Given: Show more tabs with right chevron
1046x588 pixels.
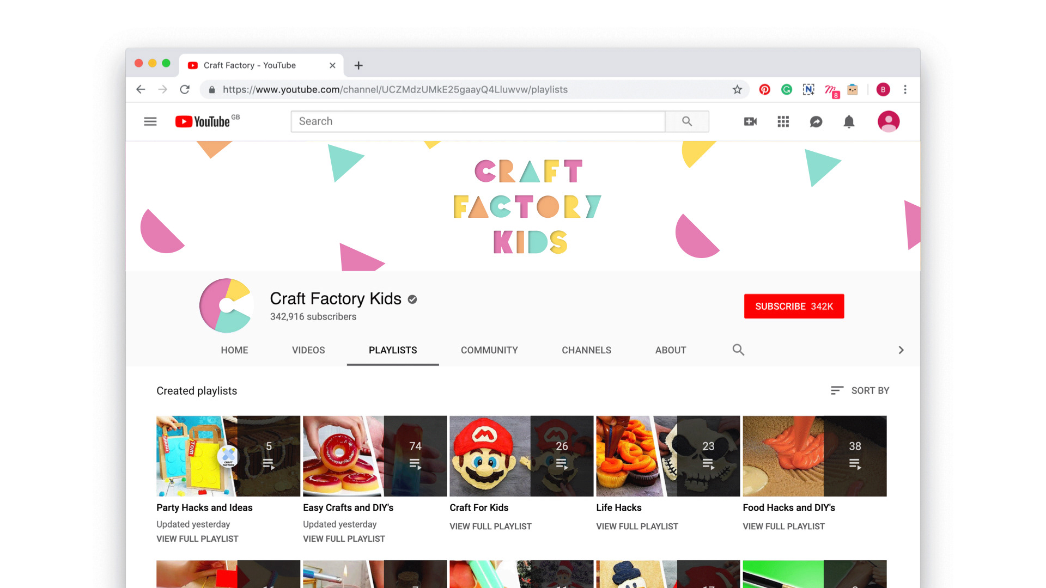Looking at the screenshot, I should coord(901,350).
